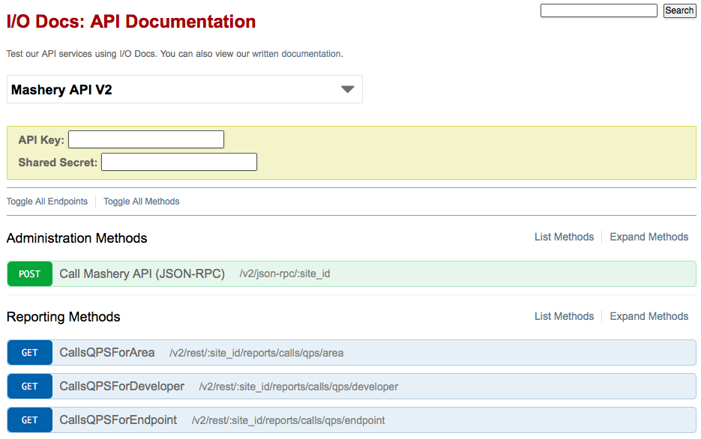The height and width of the screenshot is (439, 701).
Task: List methods for Administration Methods
Action: tap(565, 237)
